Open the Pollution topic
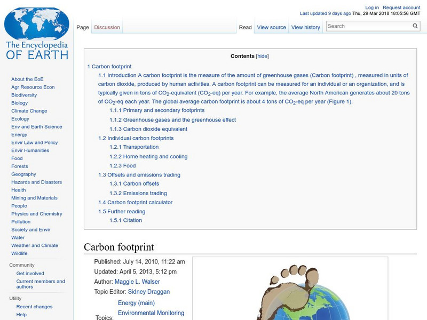Image resolution: width=427 pixels, height=320 pixels. [x=21, y=221]
